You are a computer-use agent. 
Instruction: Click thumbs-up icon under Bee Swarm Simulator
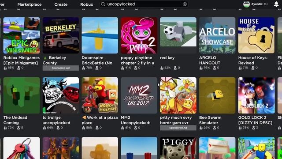(201, 128)
